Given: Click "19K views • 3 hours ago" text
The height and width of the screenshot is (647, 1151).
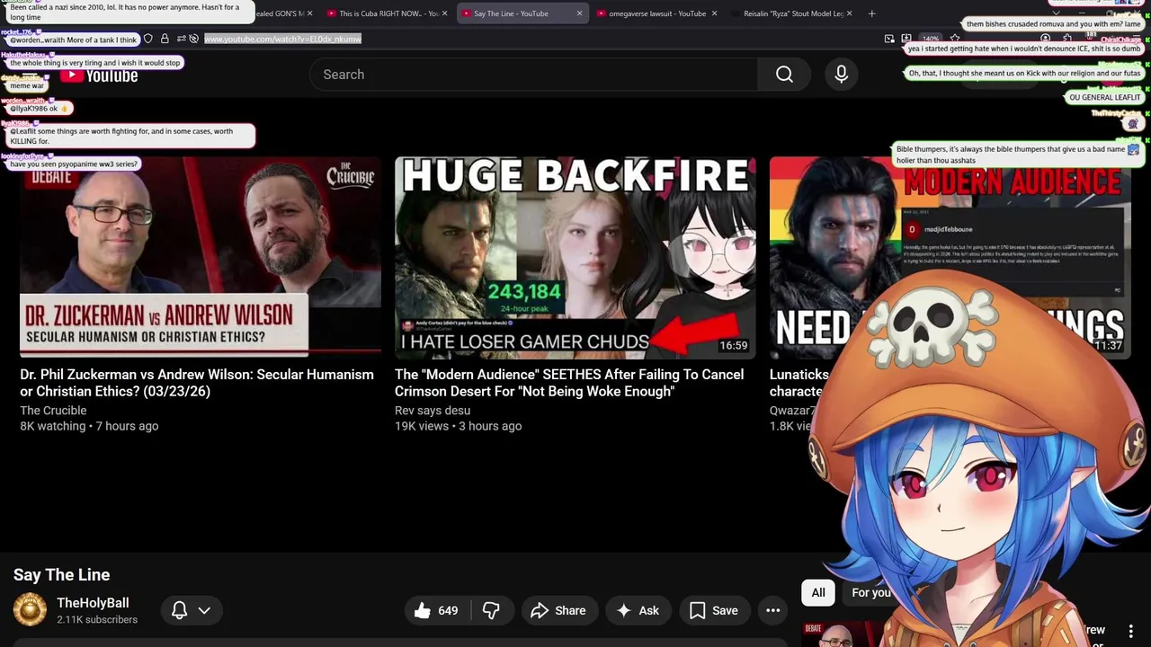Looking at the screenshot, I should click(458, 426).
